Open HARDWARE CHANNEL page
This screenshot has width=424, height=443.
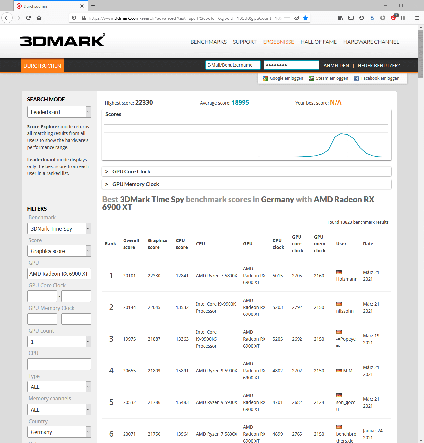pyautogui.click(x=371, y=42)
